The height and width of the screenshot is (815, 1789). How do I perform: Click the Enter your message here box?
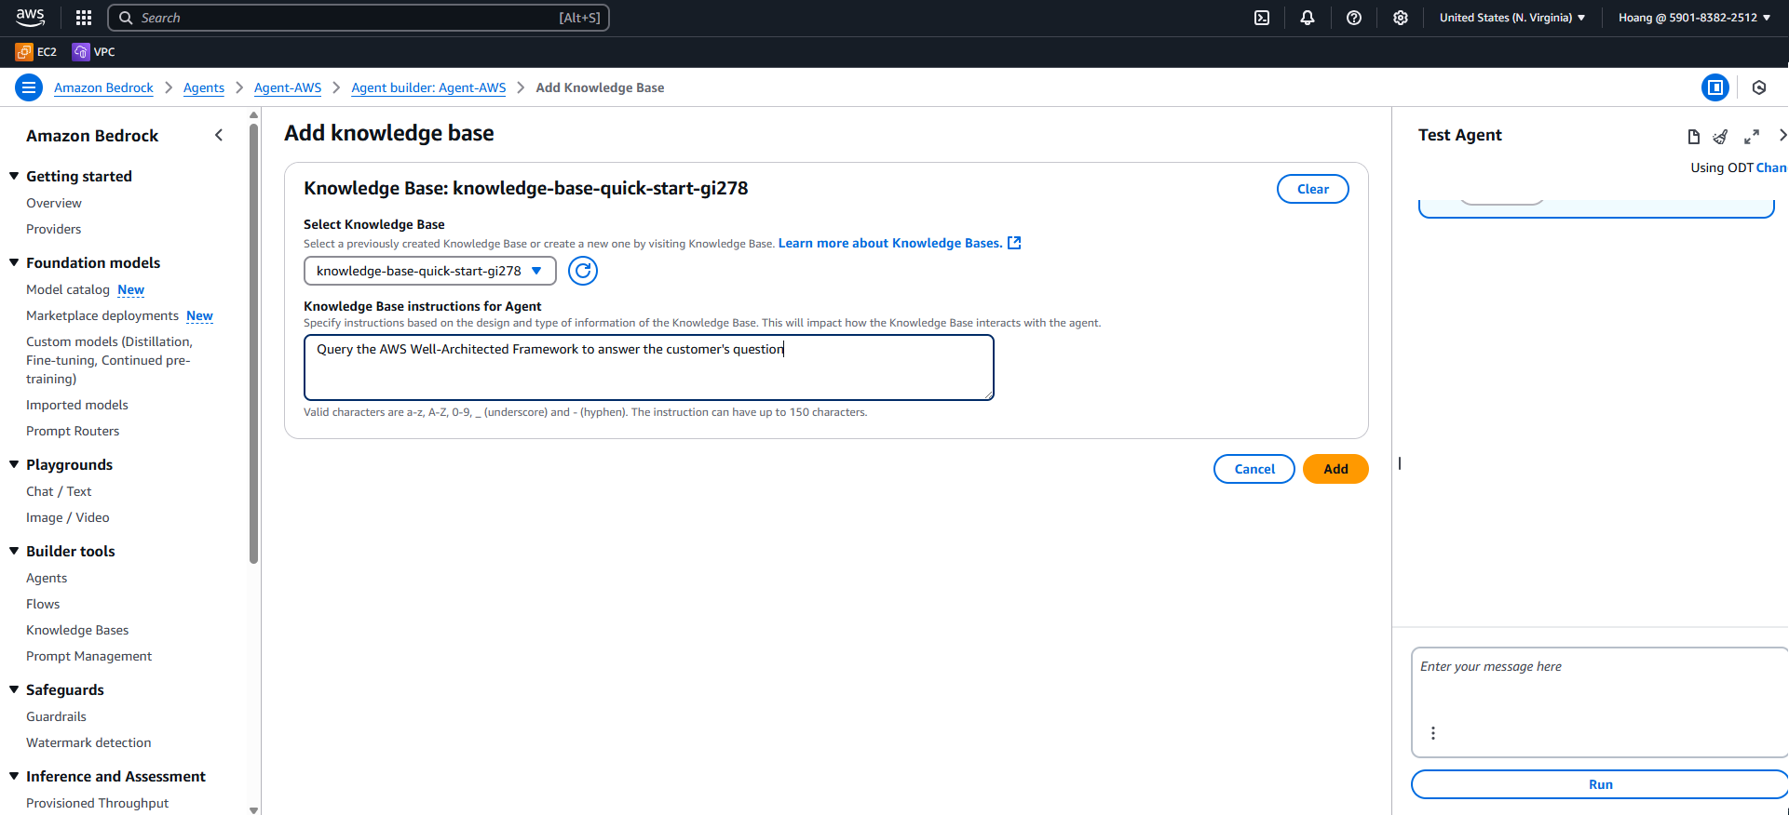point(1600,702)
